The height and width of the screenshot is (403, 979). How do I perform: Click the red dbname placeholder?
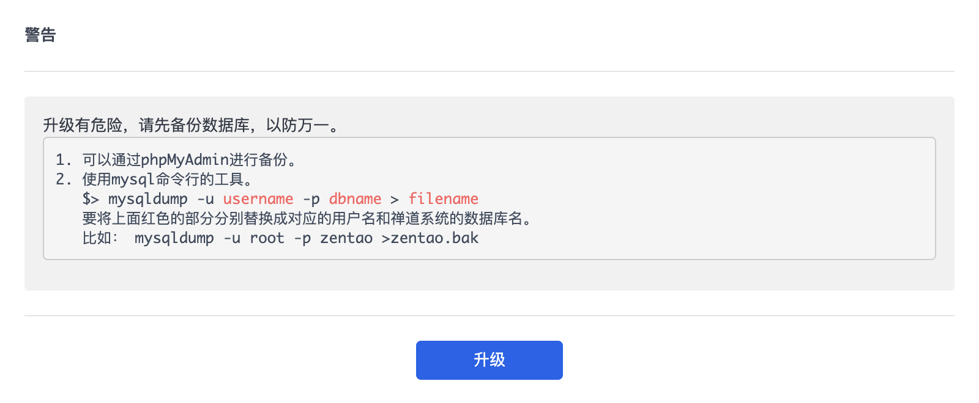pos(355,199)
